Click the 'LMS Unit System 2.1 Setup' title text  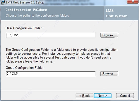pyautogui.click(x=25, y=2)
